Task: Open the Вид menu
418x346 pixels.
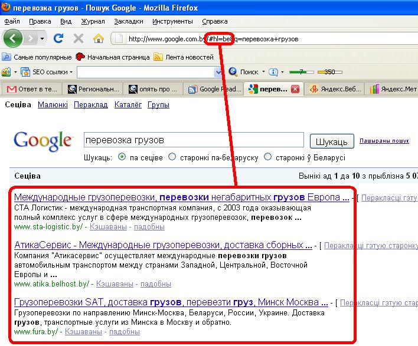Action: coord(66,21)
